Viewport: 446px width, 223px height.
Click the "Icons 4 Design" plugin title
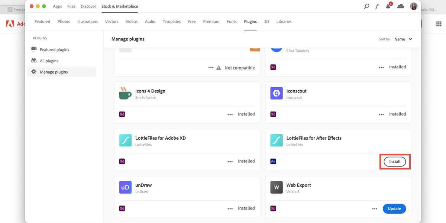[150, 91]
